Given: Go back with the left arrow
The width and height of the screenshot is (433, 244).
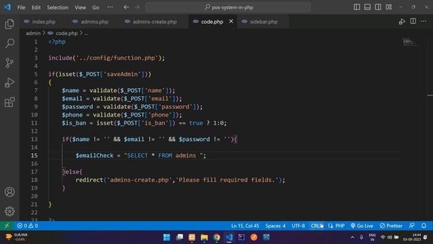Looking at the screenshot, I should (x=127, y=7).
